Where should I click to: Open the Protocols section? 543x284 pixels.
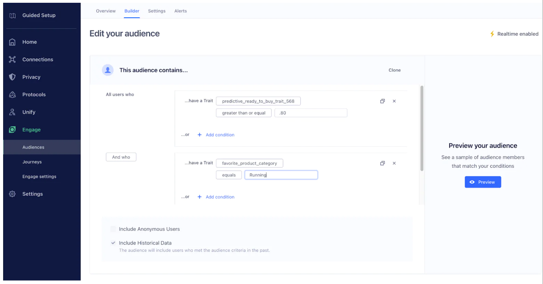point(34,94)
